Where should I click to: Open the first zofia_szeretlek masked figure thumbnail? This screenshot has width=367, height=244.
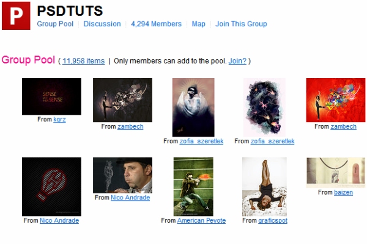click(x=193, y=107)
